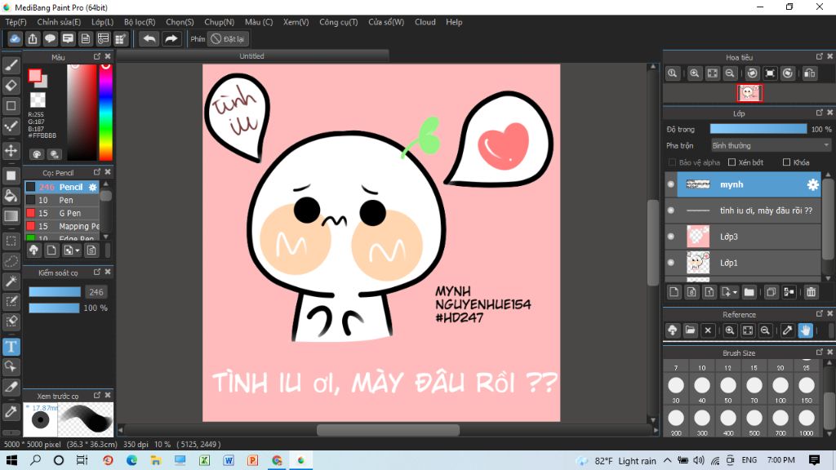Viewport: 836px width, 470px height.
Task: Open the Pha trộn blending dropdown
Action: tap(771, 145)
